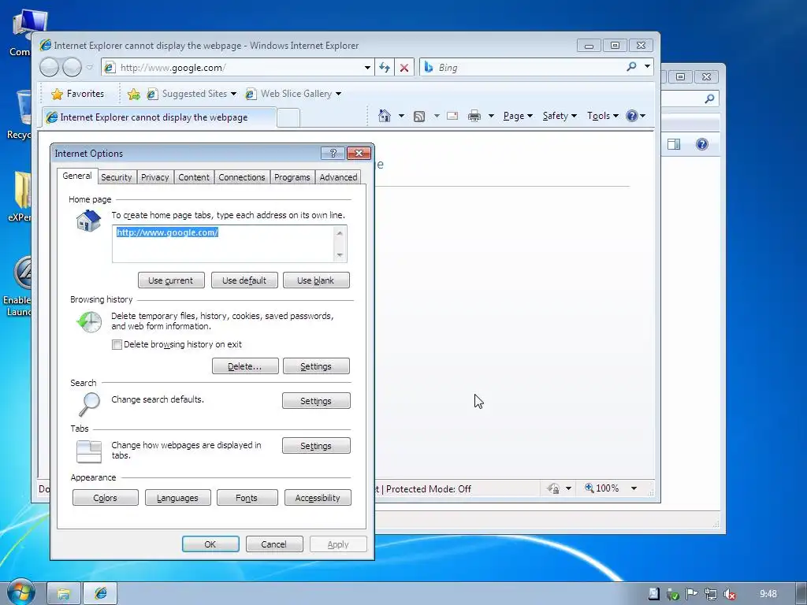Screen dimensions: 807x605
Task: Click the new tab button beside current tab
Action: click(288, 117)
